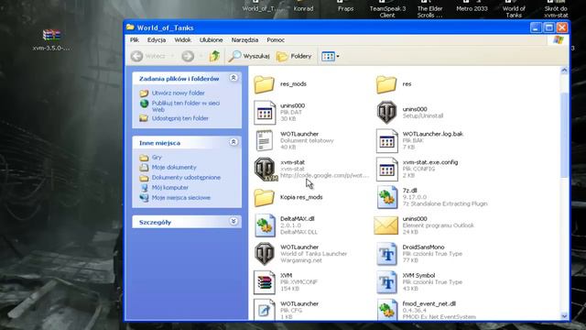
Task: Click scrollbar up arrow in file list
Action: click(x=564, y=71)
